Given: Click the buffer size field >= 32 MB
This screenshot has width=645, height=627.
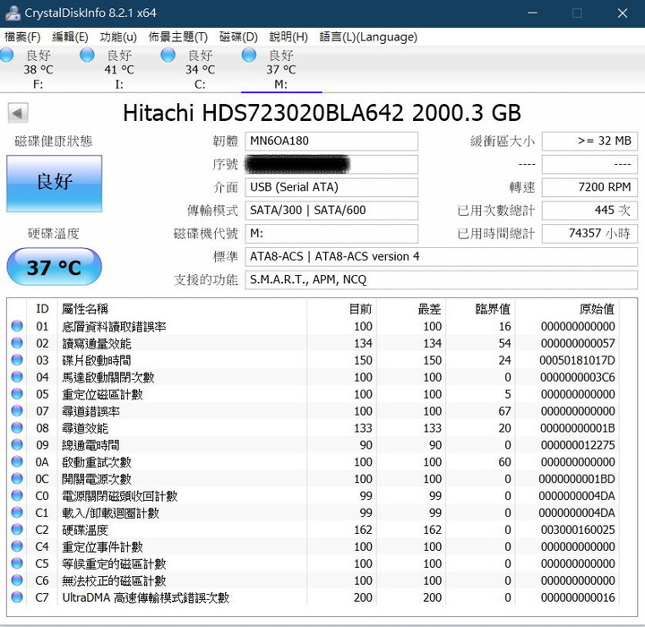Looking at the screenshot, I should 589,142.
